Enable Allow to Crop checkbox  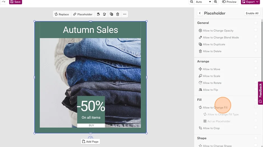(x=256, y=127)
